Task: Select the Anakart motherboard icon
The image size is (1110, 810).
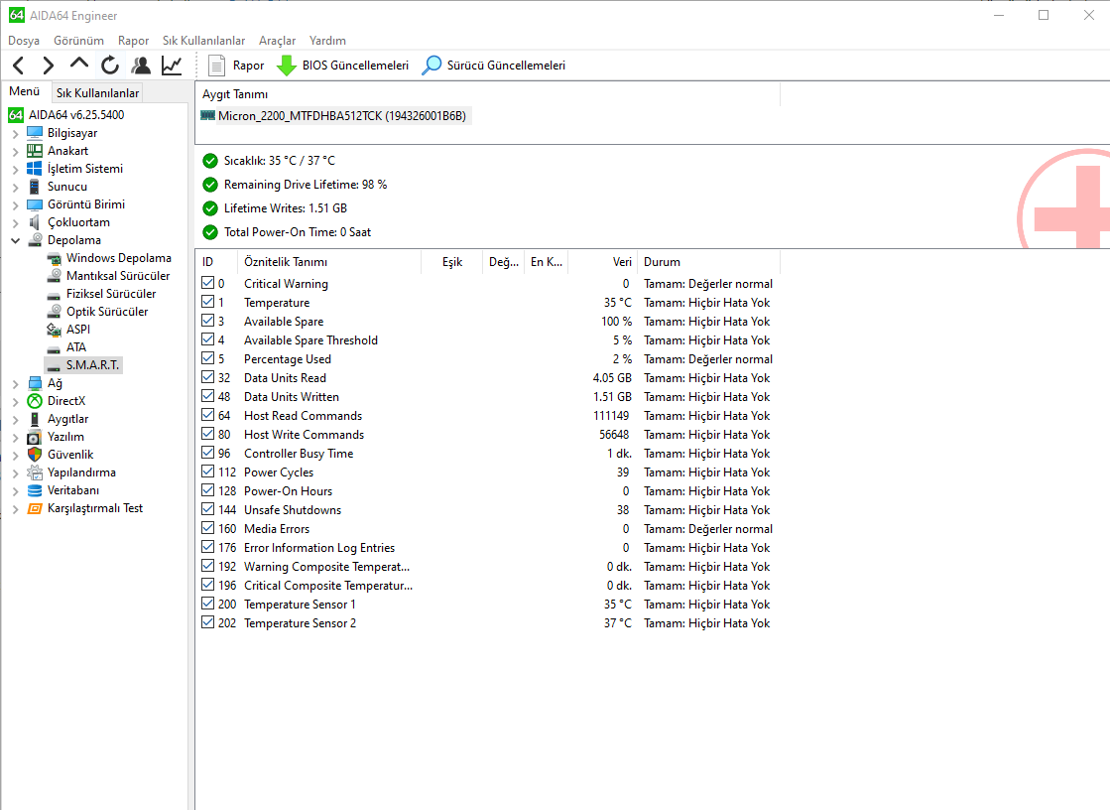Action: pos(35,150)
